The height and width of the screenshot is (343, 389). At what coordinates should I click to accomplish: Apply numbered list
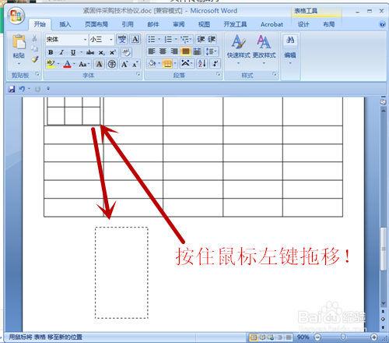[168, 40]
